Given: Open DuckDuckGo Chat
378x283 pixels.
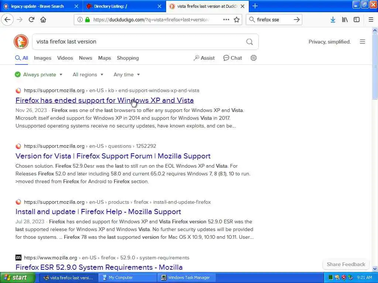Looking at the screenshot, I should click(x=233, y=58).
